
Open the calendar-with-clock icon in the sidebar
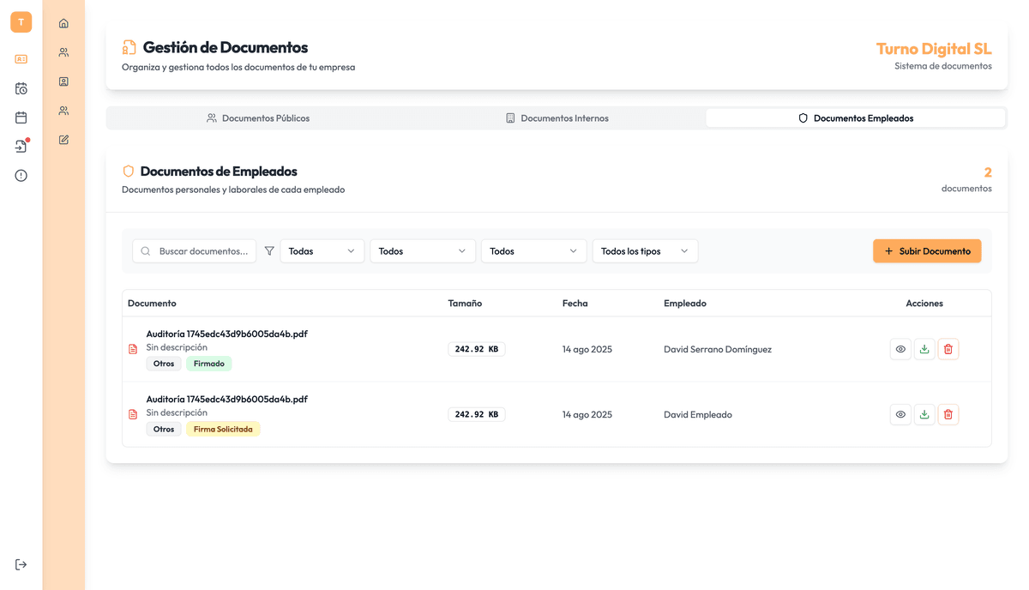[21, 88]
